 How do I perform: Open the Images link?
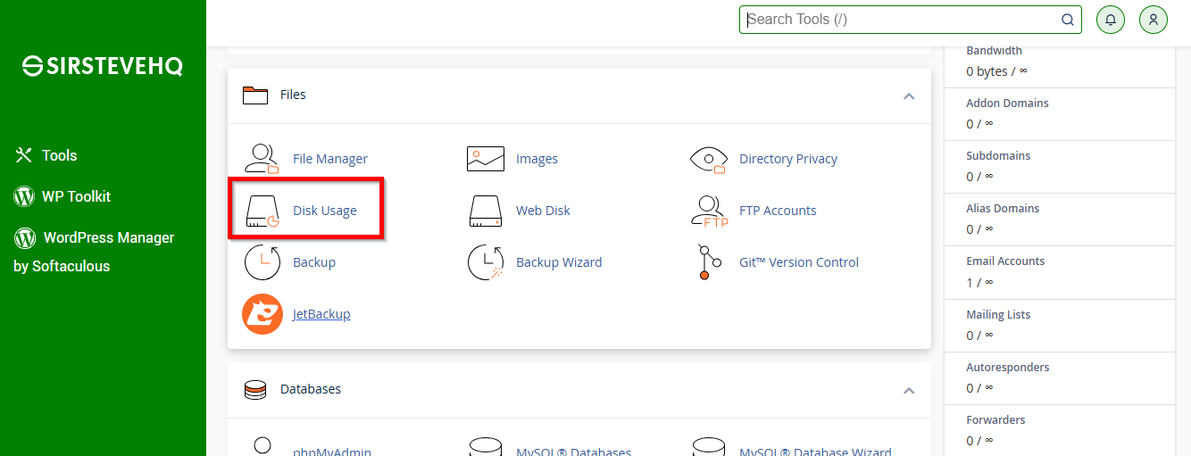tap(537, 159)
